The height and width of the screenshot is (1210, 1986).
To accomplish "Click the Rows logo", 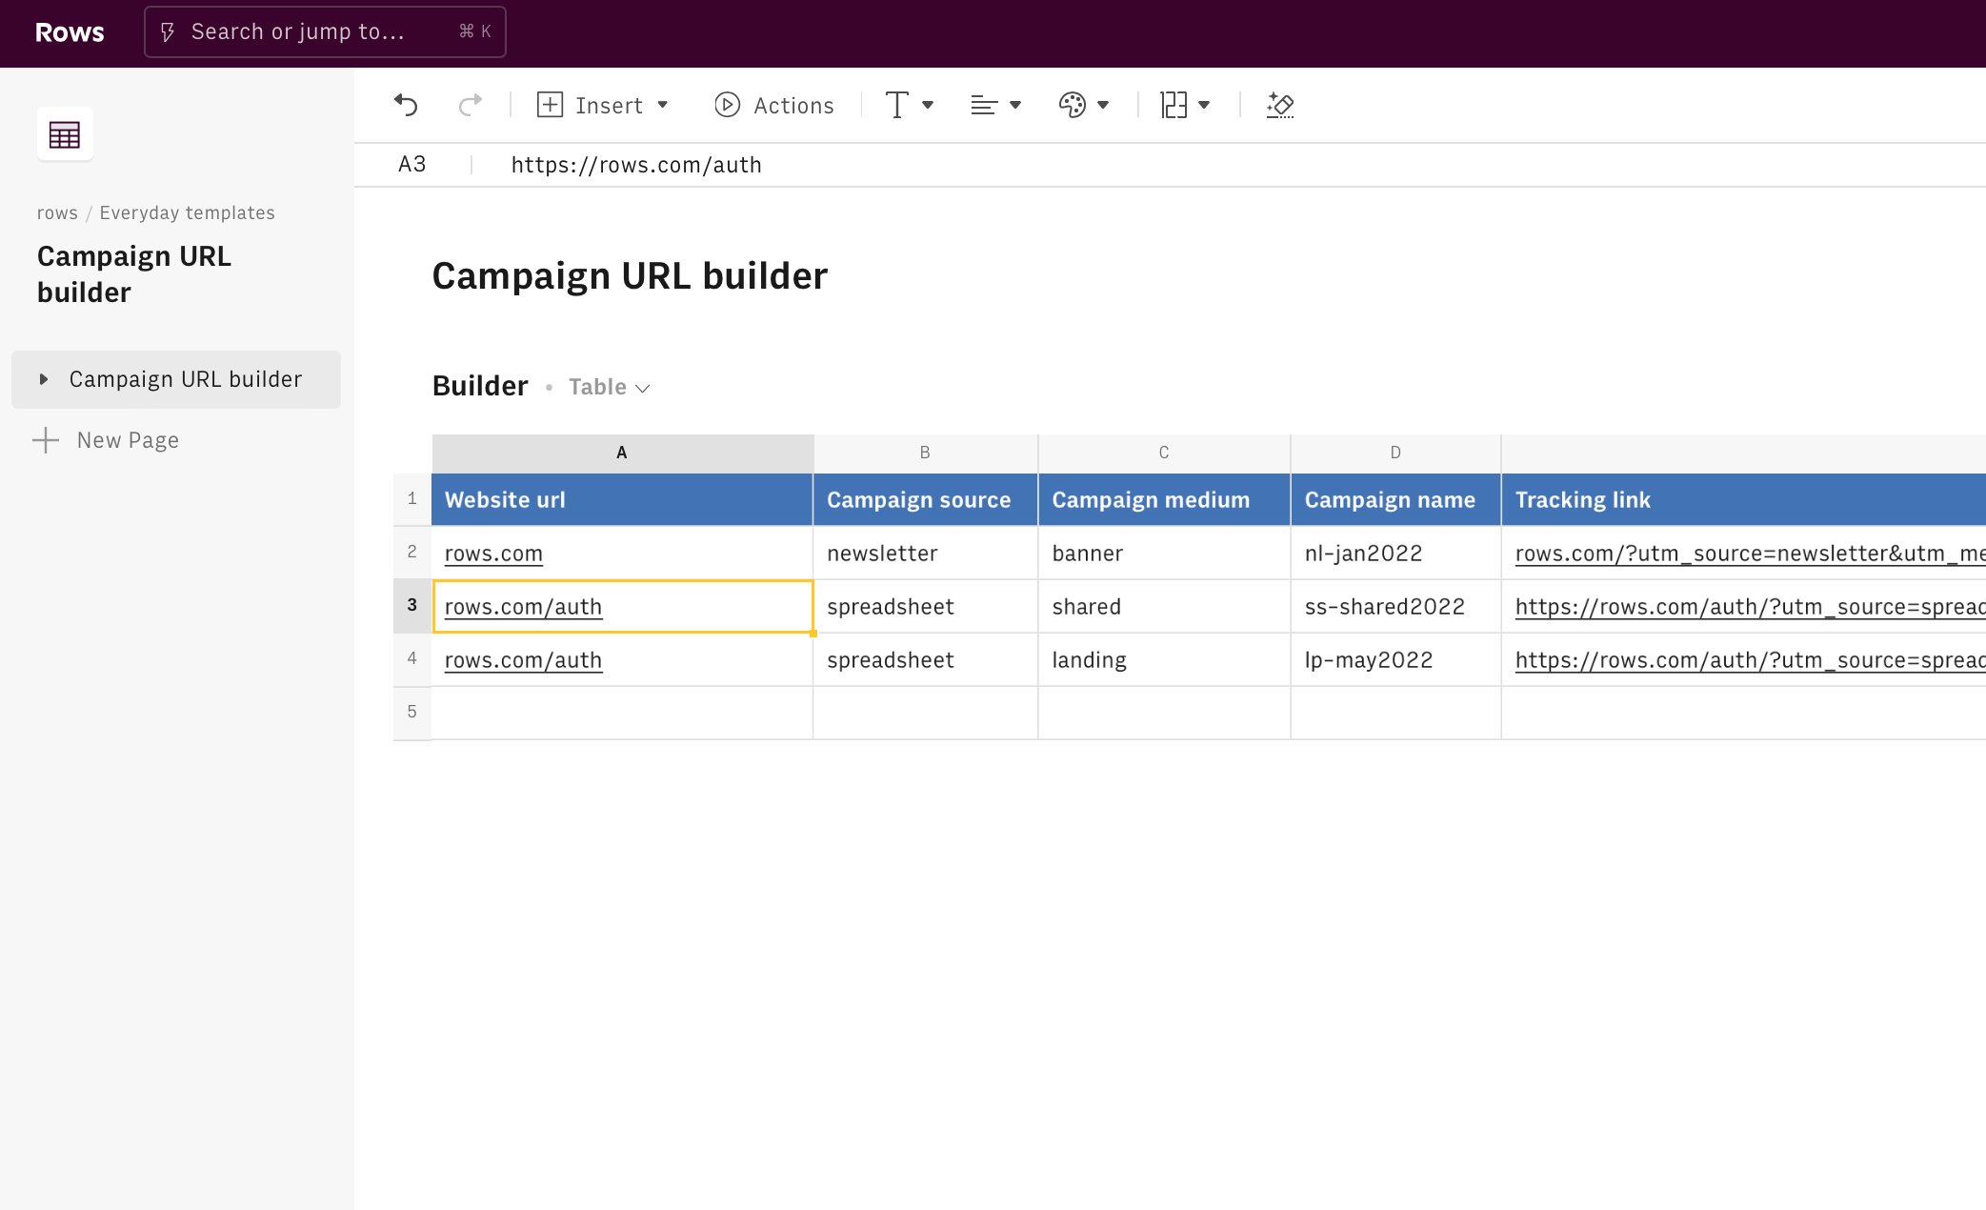I will click(70, 32).
